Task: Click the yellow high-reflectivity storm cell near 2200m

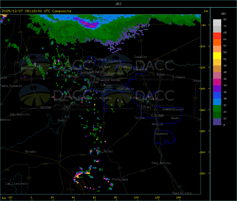Action: tap(77, 176)
